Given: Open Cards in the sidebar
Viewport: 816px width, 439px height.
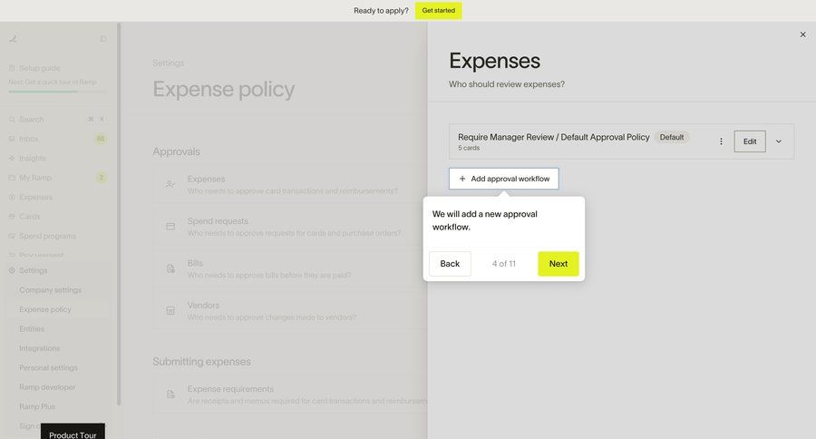Looking at the screenshot, I should pyautogui.click(x=57, y=216).
